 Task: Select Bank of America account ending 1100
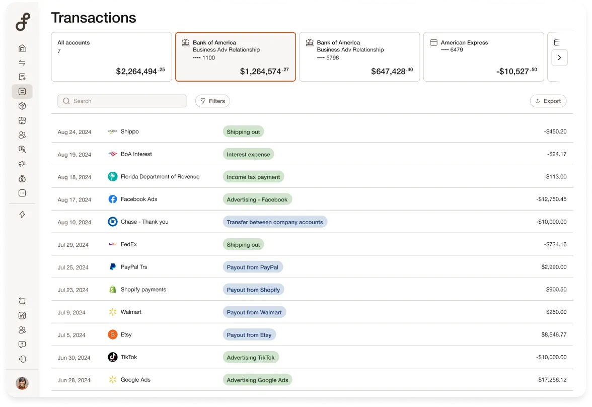tap(236, 57)
